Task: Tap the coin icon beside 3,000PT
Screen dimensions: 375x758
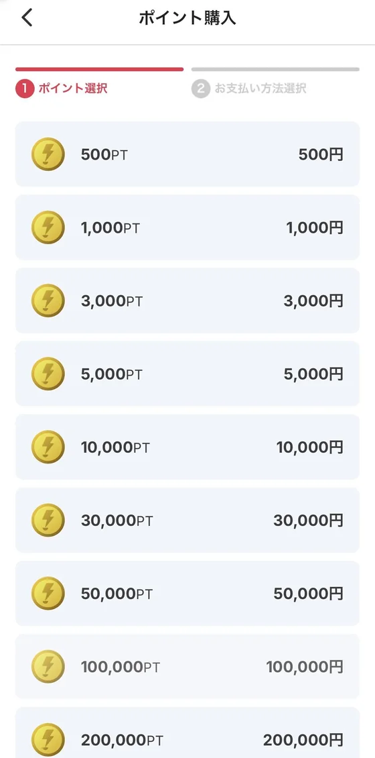Action: (x=48, y=301)
